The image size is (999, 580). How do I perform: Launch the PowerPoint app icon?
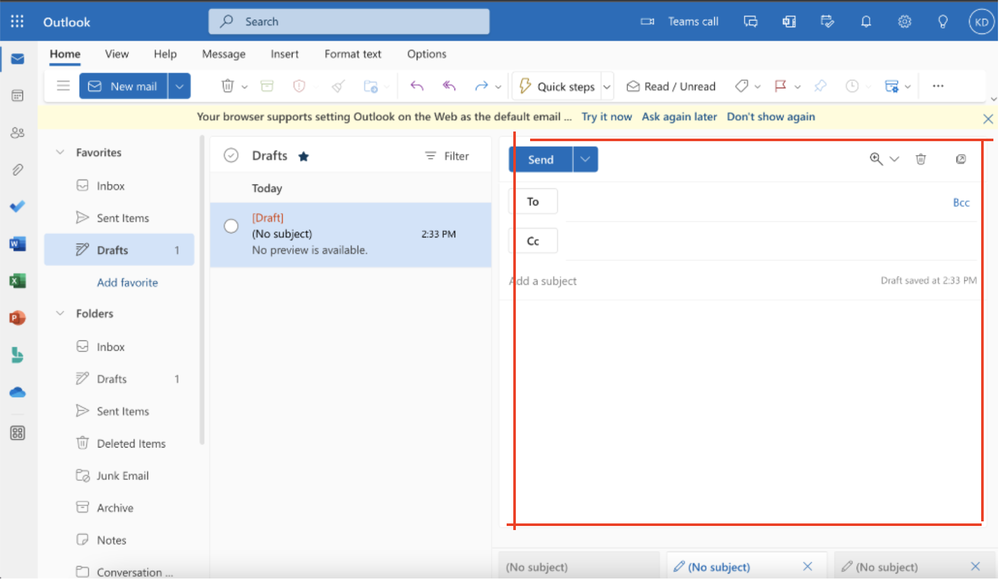(17, 318)
